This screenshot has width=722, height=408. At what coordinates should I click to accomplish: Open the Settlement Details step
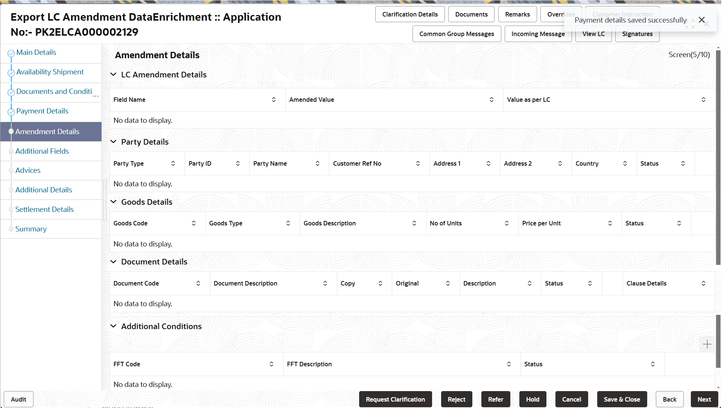(x=45, y=209)
